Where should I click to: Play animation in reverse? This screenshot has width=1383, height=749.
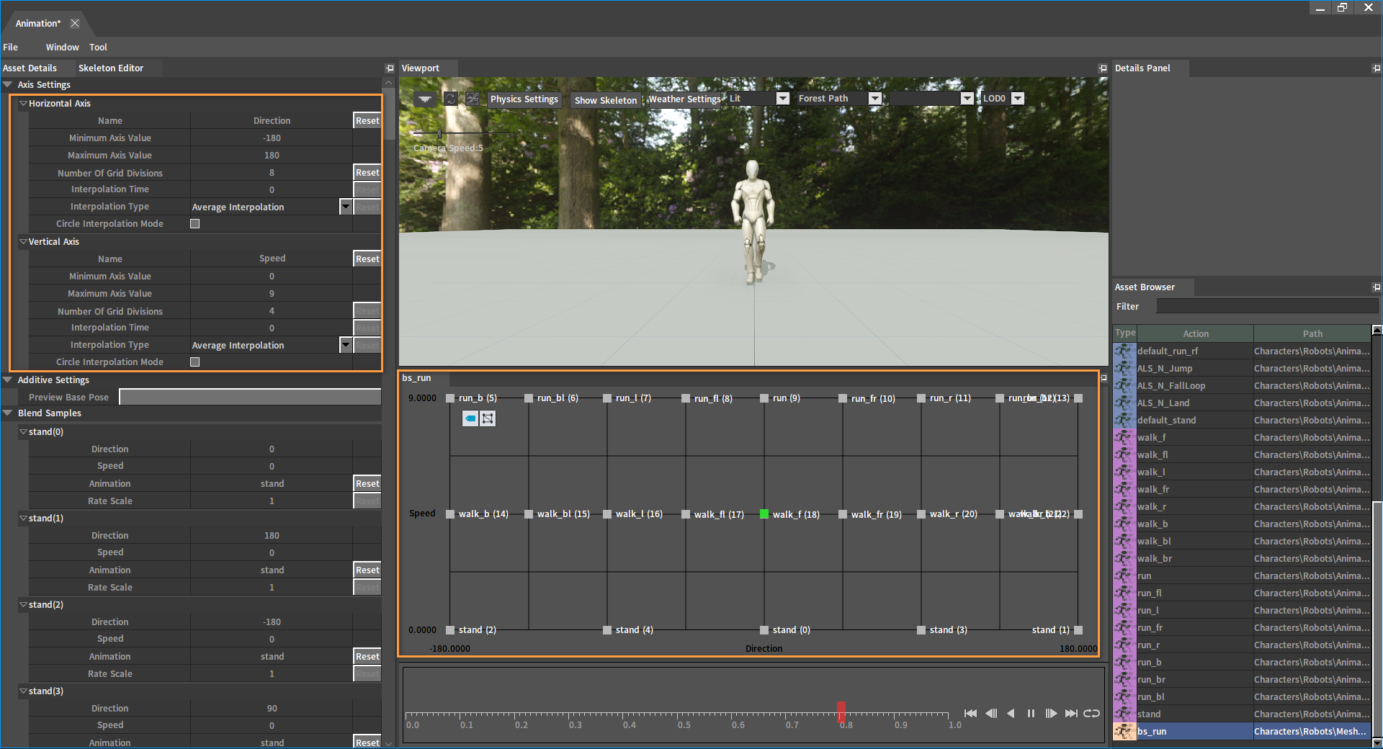click(x=1011, y=713)
